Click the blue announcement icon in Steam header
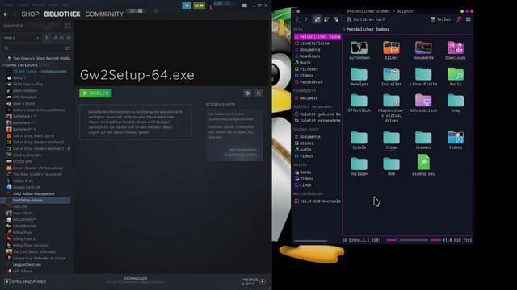Viewport: 517px width, 290px height. pos(187,6)
